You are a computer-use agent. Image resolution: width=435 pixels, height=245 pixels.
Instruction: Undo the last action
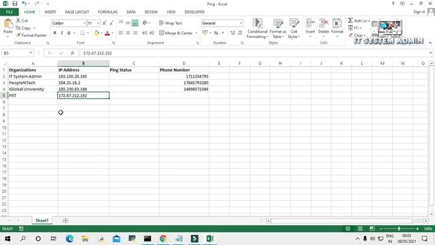point(24,3)
